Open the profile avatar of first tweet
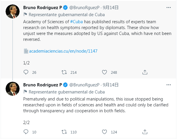Screen dimensions: 177x139 [x=13, y=12]
